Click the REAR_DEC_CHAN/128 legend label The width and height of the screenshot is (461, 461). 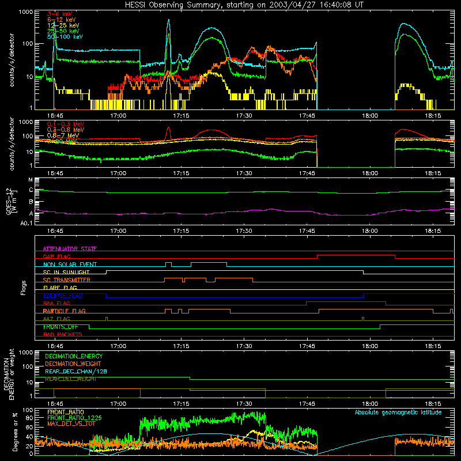76,371
